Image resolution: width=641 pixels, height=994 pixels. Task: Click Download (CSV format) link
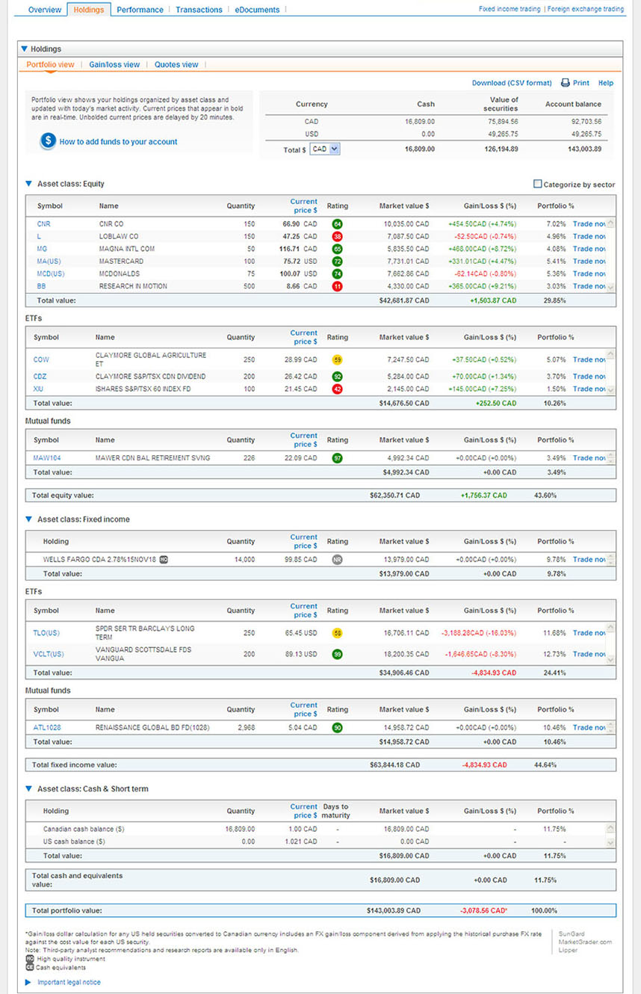[512, 83]
